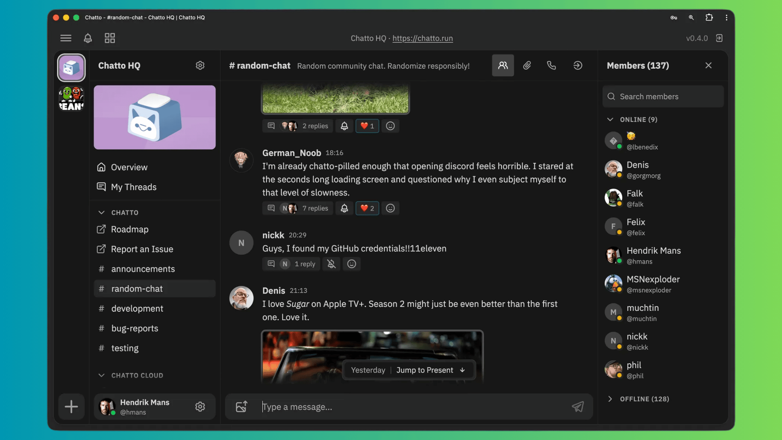The width and height of the screenshot is (782, 440).
Task: View the 2 replies thread
Action: coord(315,126)
